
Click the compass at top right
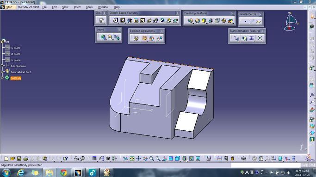click(291, 21)
